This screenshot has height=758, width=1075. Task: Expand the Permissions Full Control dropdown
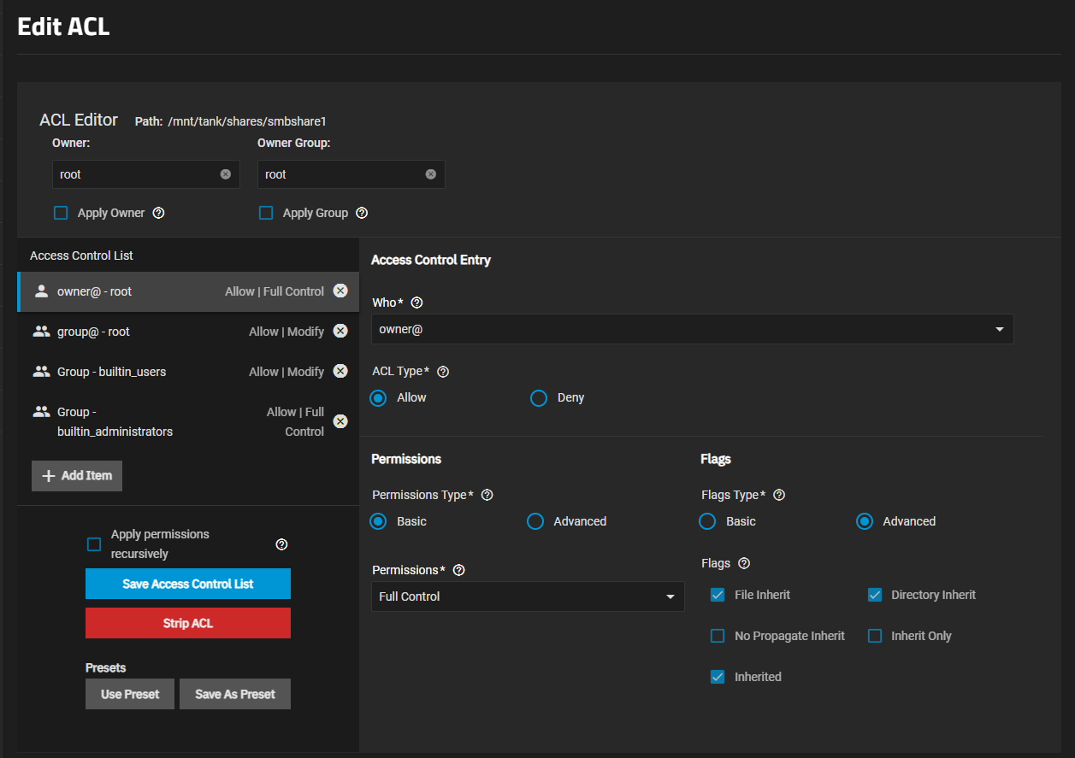pyautogui.click(x=528, y=596)
